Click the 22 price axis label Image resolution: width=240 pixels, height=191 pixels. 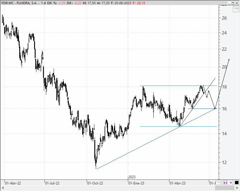pos(224,49)
